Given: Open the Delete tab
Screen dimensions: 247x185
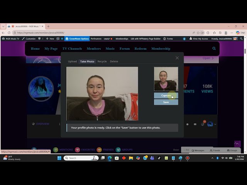Looking at the screenshot, I should pos(114,61).
